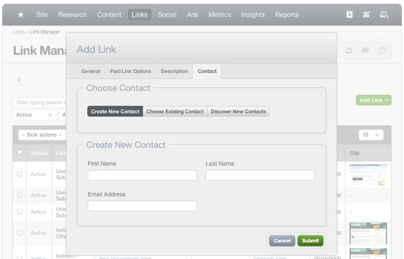Viewport: 404px width, 259px height.
Task: Click the Clip column header
Action: (355, 153)
